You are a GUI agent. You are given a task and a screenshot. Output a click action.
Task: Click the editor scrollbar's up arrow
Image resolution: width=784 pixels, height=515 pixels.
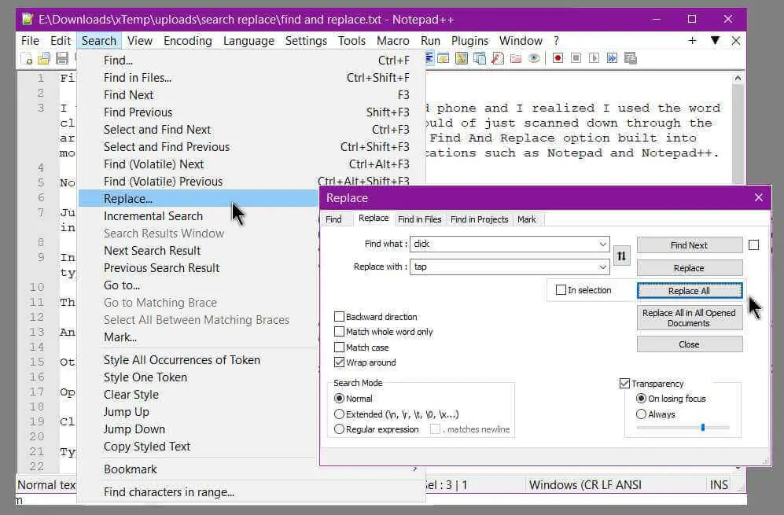(738, 78)
